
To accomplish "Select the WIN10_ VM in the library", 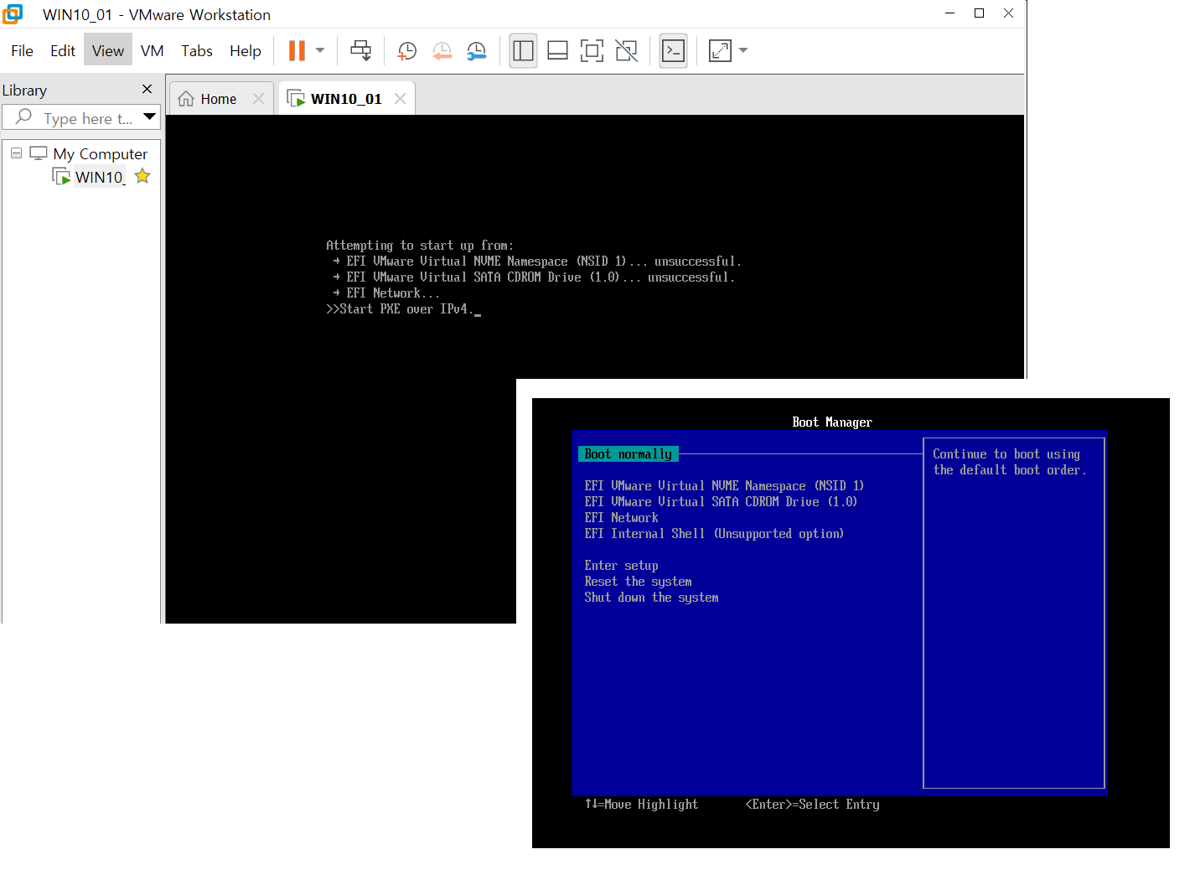I will [x=100, y=177].
